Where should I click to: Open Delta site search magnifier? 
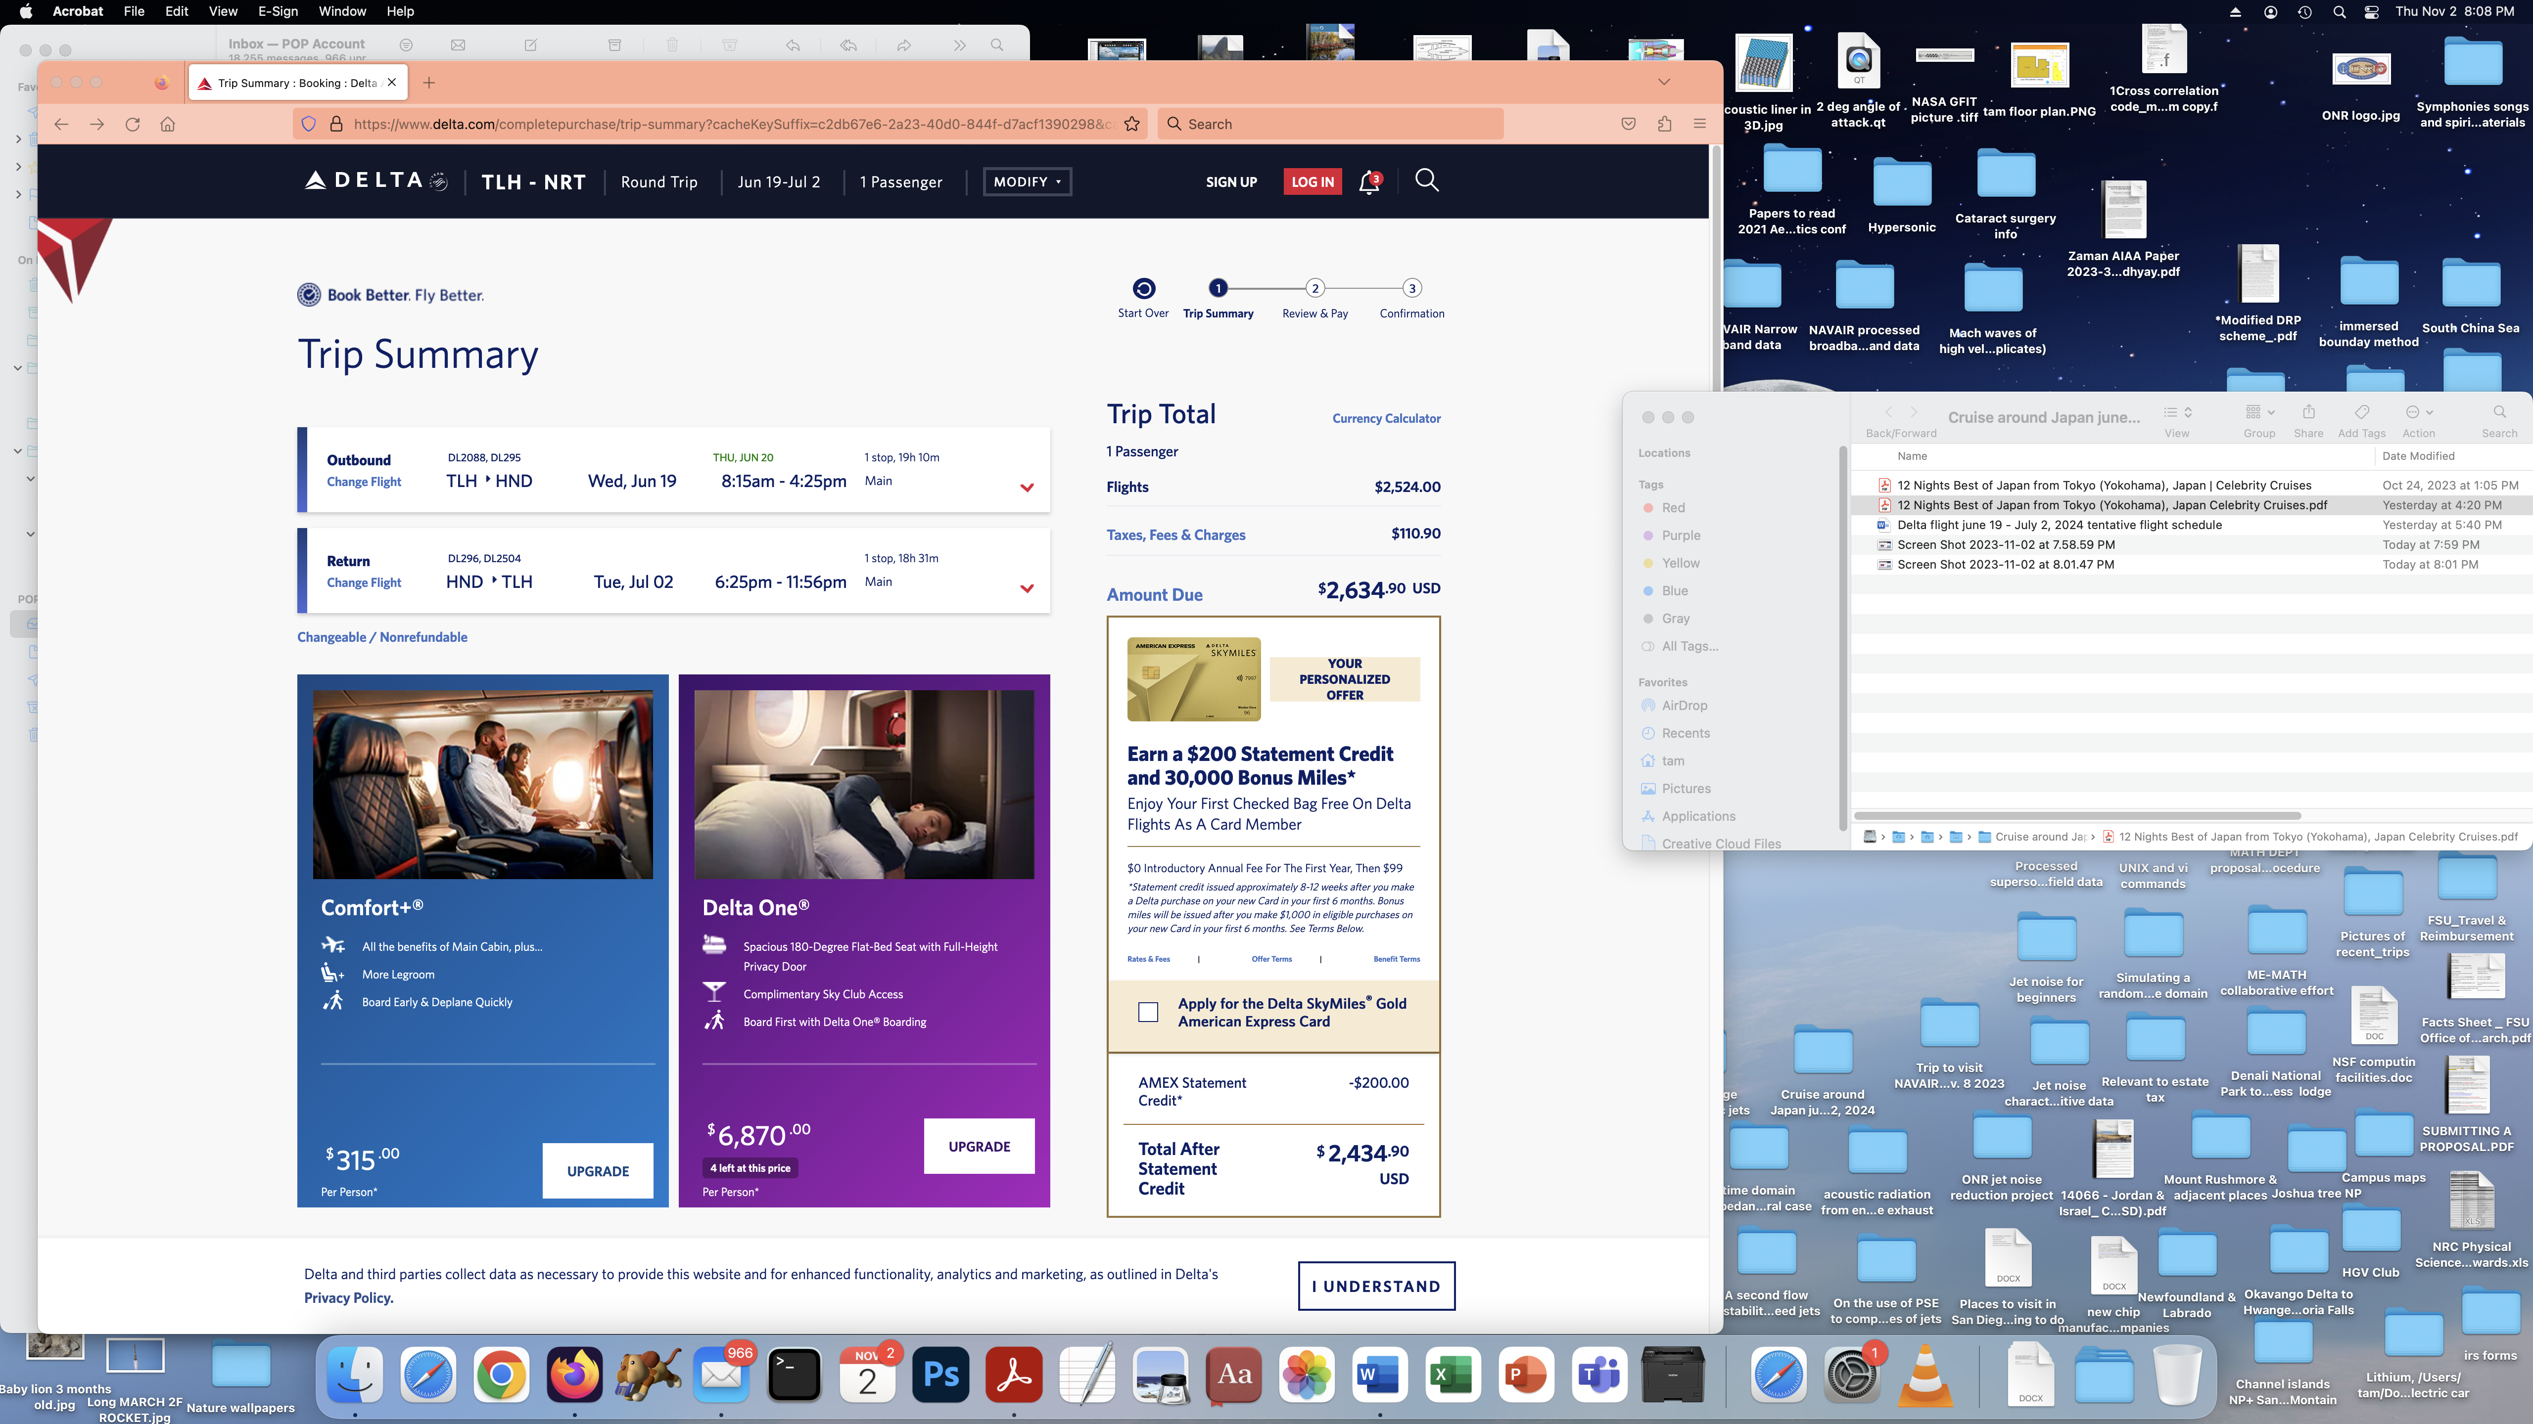tap(1427, 180)
